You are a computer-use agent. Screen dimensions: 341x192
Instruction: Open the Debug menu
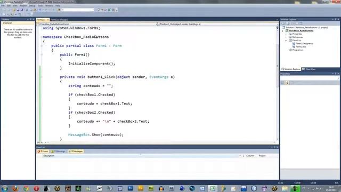[x=32, y=6]
